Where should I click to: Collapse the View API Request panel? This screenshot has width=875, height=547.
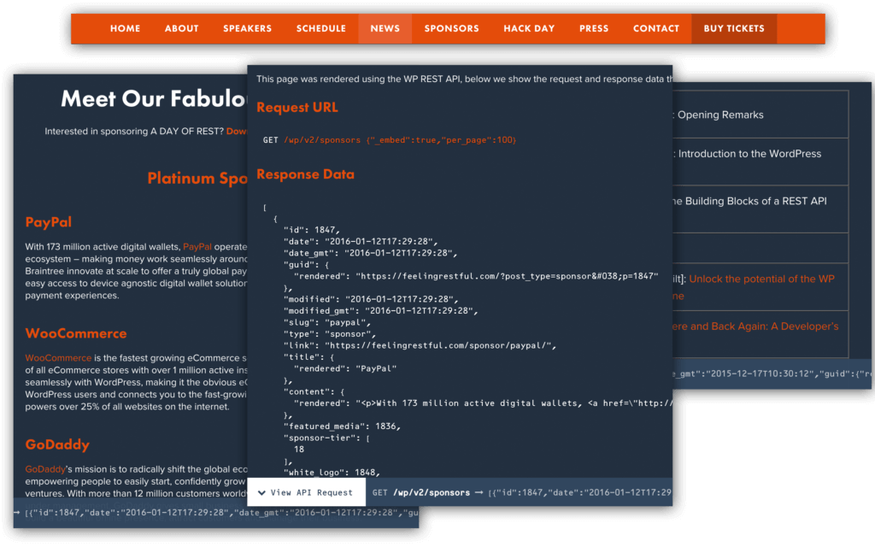[x=307, y=492]
